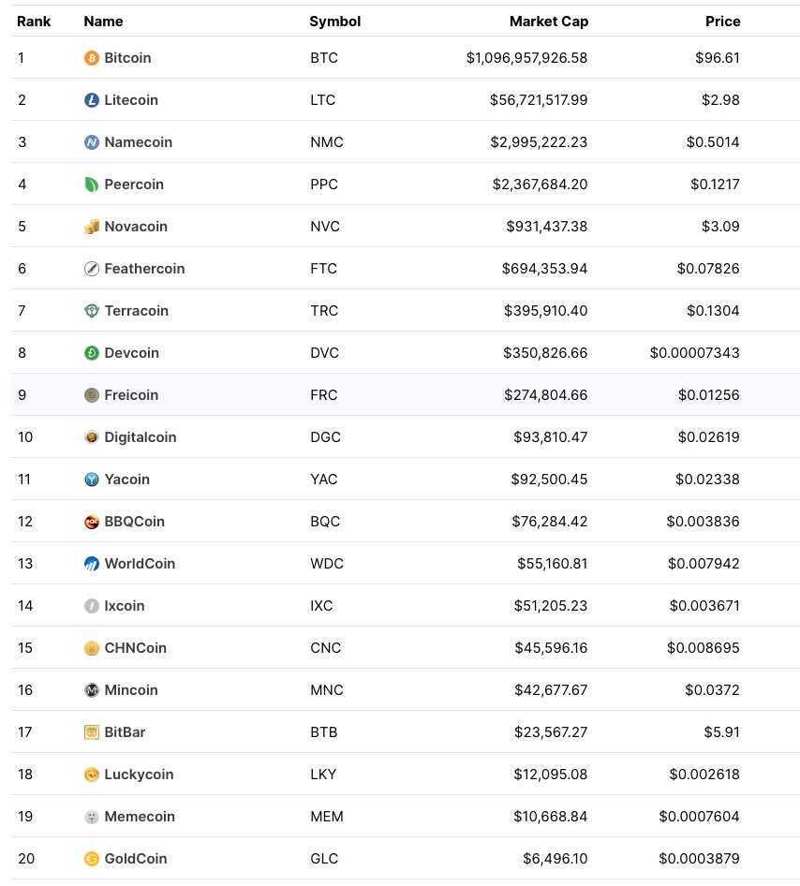The height and width of the screenshot is (886, 800).
Task: Click the Bitcoin coin icon
Action: (x=91, y=57)
